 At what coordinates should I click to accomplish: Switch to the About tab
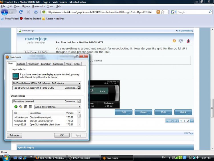(x=68, y=64)
